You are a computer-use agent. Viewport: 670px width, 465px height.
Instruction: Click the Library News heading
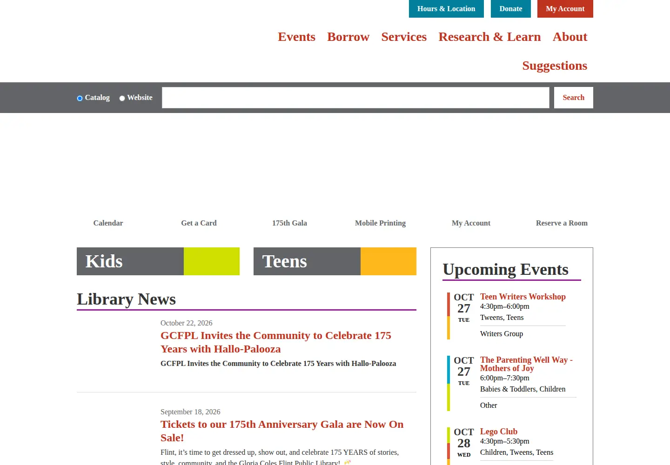tap(126, 299)
